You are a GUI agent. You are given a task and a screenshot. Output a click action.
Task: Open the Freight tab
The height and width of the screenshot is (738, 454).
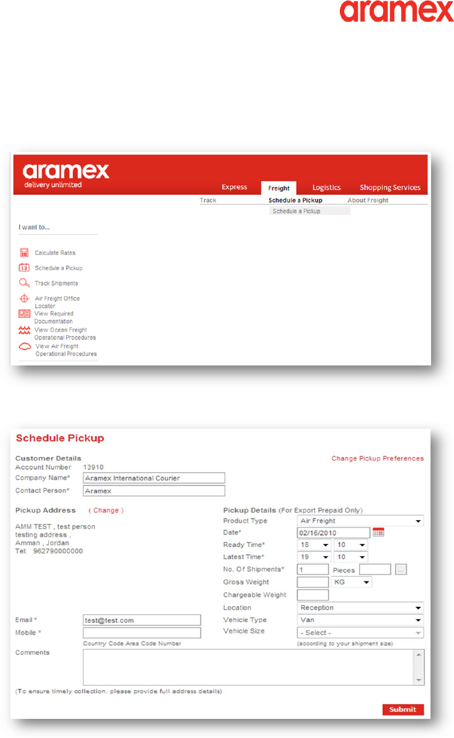279,188
